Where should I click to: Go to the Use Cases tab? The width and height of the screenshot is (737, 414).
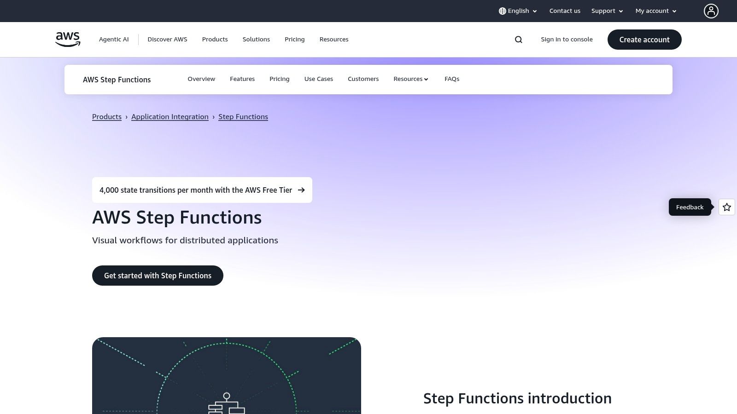pos(319,79)
